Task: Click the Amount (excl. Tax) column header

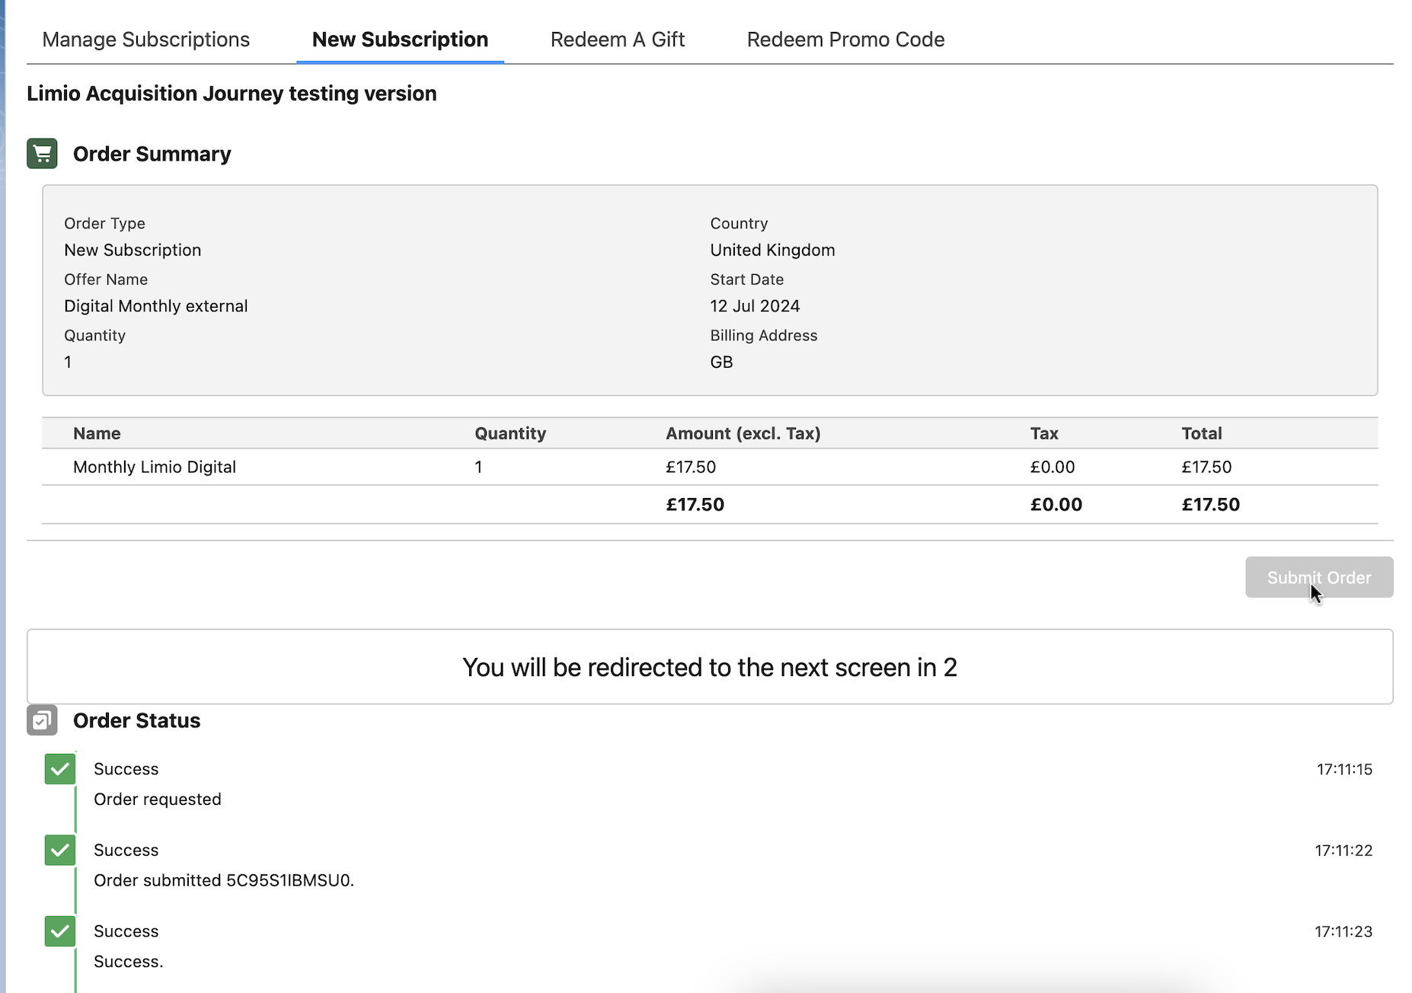Action: point(743,433)
